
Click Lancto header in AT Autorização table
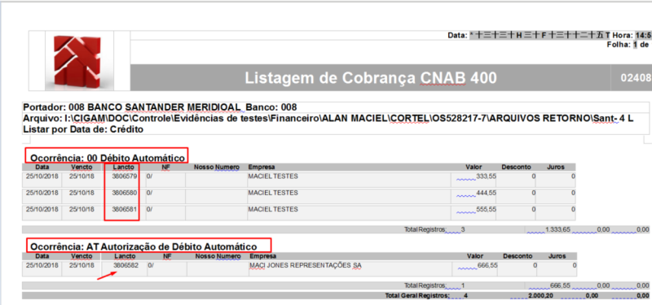click(126, 256)
